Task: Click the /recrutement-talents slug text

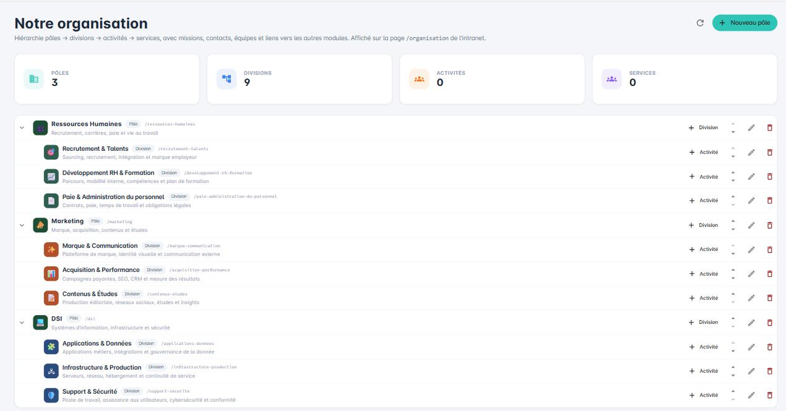Action: (183, 149)
